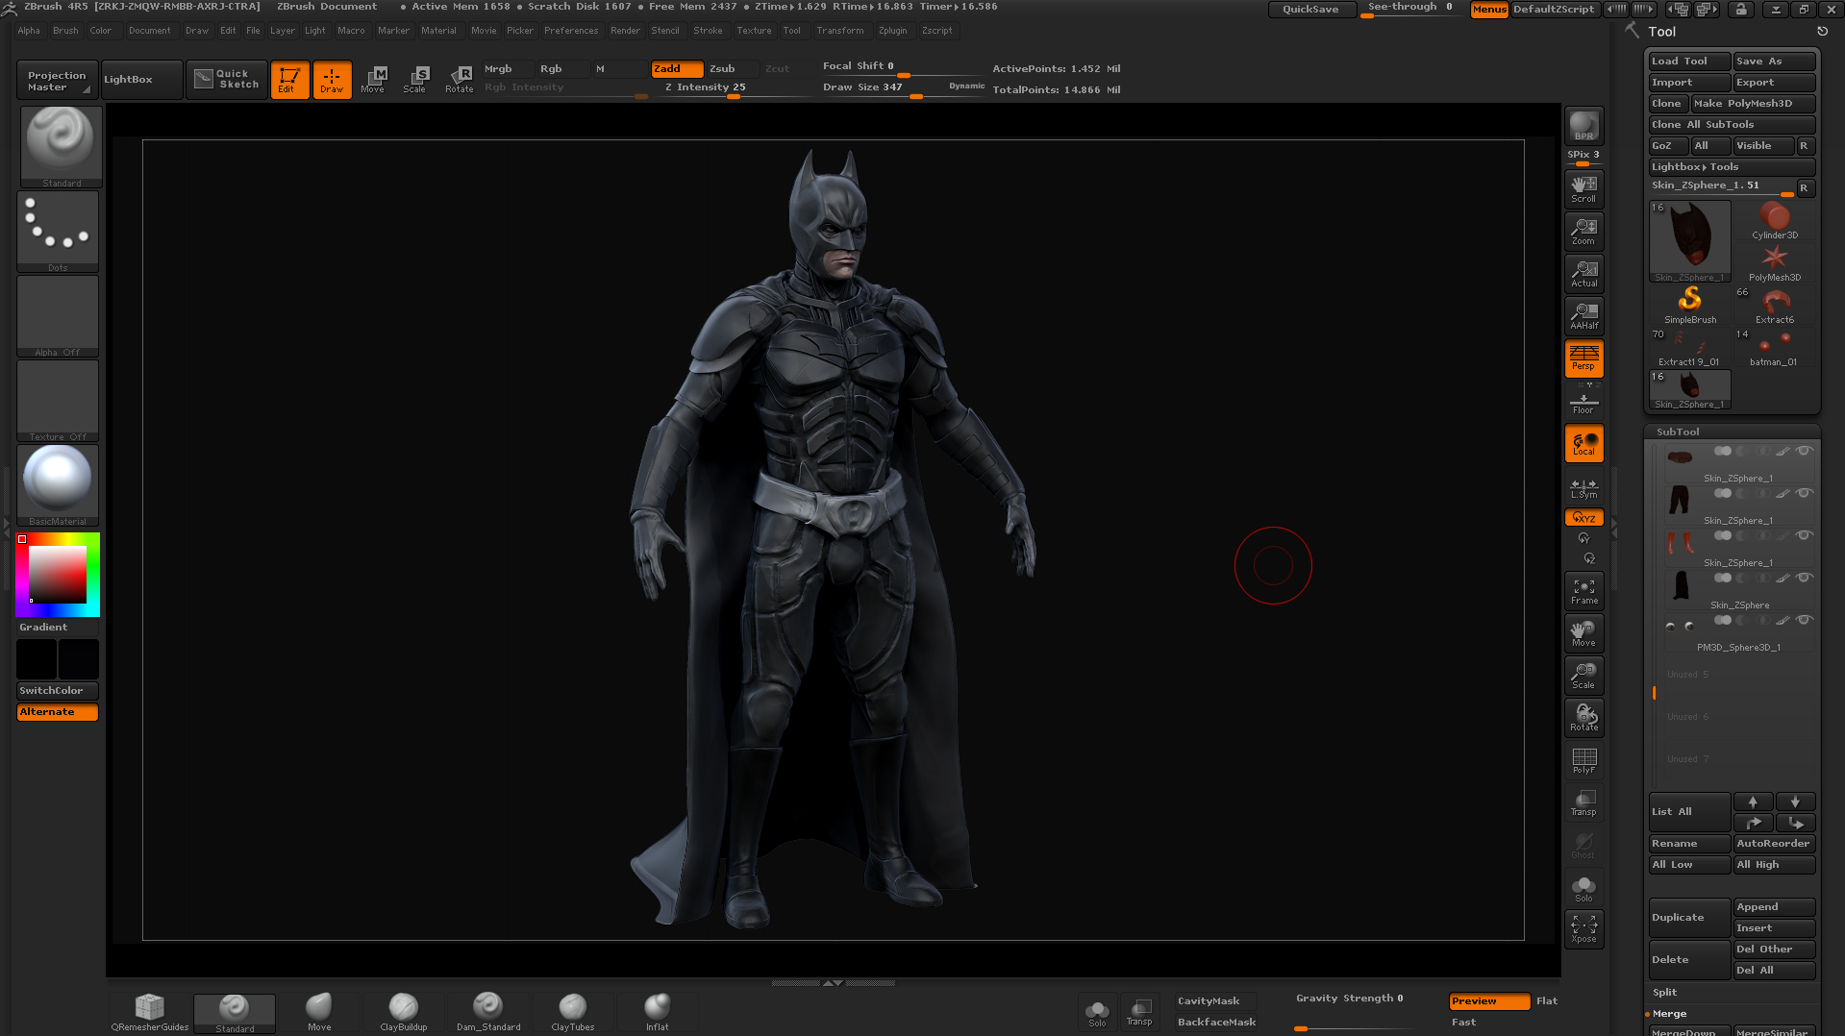Select the Zoom canvas tool
The width and height of the screenshot is (1845, 1036).
(1583, 231)
